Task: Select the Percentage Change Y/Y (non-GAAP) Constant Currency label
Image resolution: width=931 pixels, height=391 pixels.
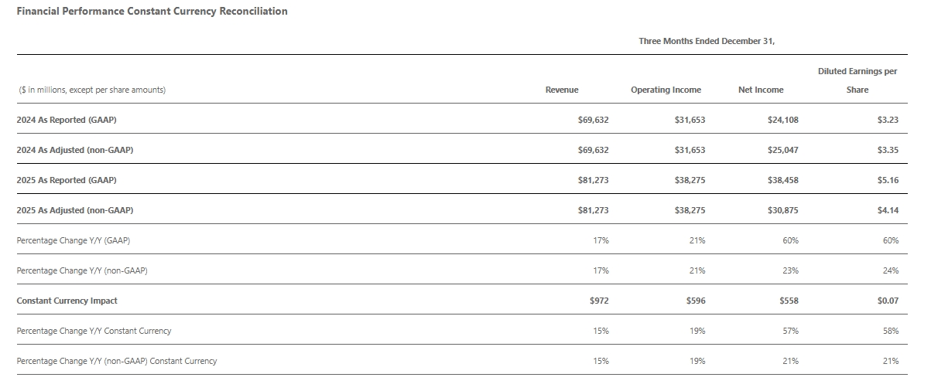Action: (117, 361)
